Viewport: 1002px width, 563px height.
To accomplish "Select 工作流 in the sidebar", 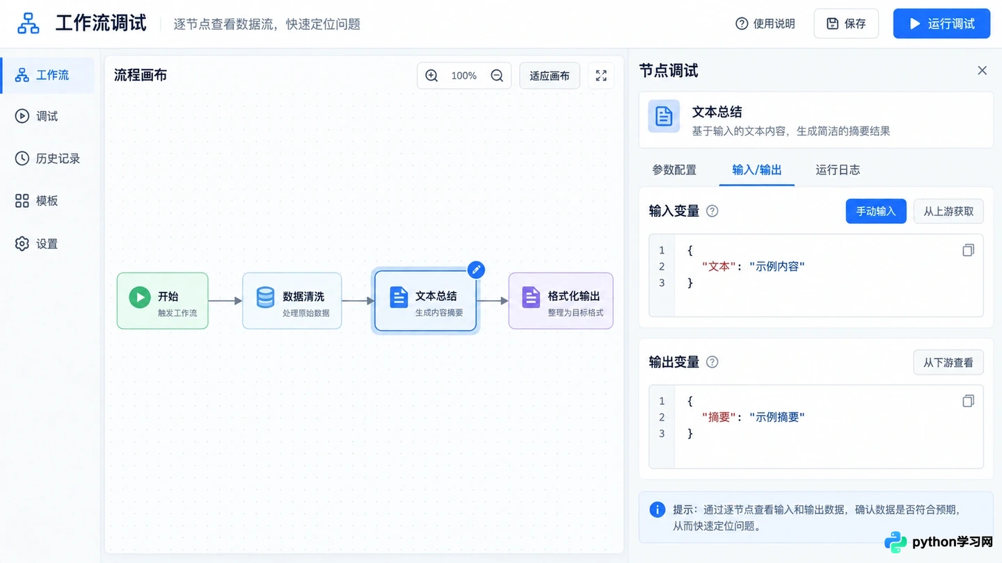I will click(x=49, y=75).
